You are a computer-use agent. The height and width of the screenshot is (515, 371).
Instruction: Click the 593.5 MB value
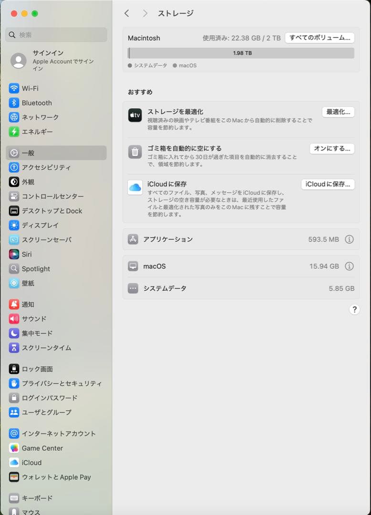point(323,239)
